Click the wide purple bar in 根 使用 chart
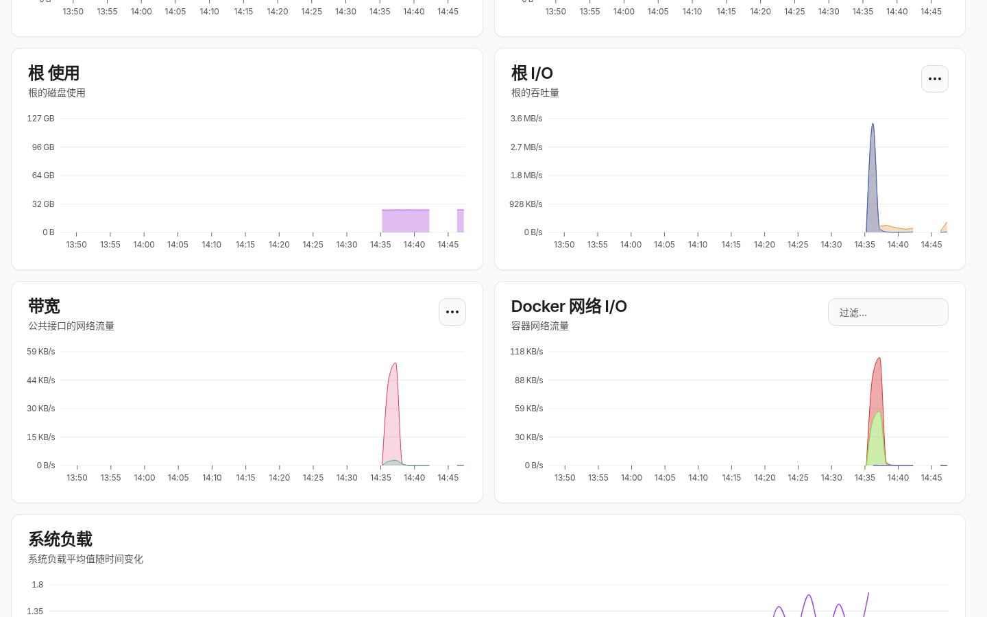Screen dimensions: 987x617 tap(406, 221)
